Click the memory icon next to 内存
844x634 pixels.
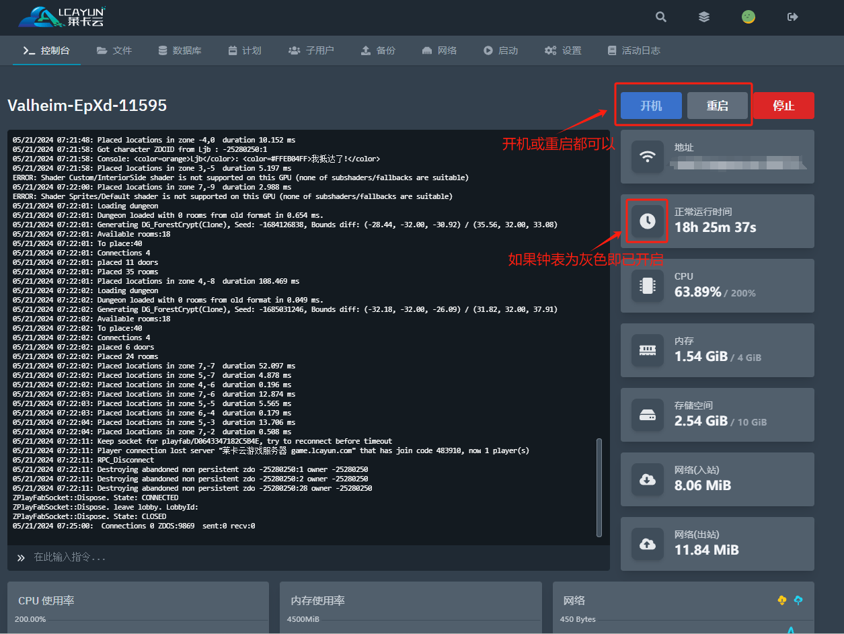(x=648, y=350)
